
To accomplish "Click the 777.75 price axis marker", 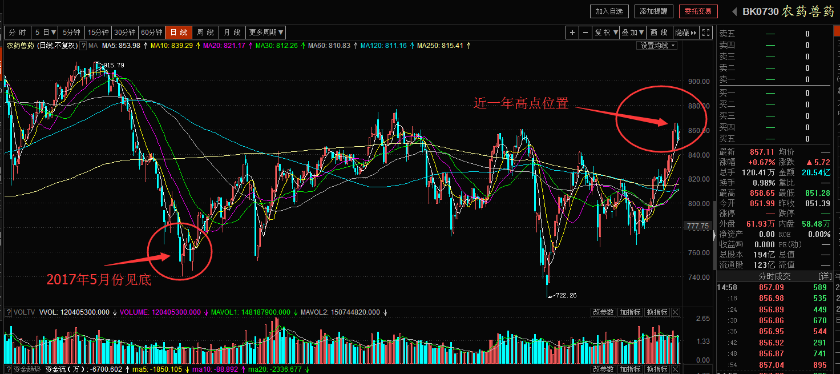I will [x=698, y=226].
